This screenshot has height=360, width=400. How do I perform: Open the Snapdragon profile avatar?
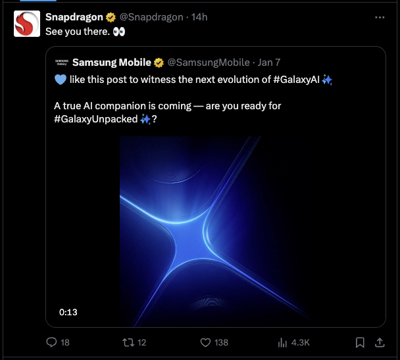pos(28,24)
